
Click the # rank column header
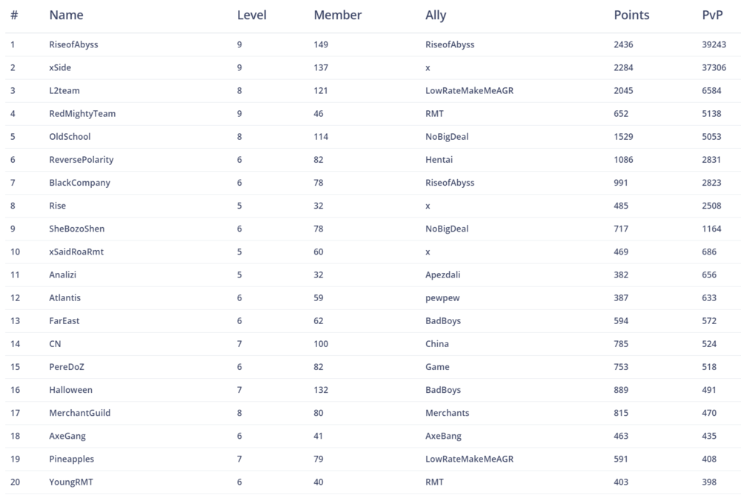coord(14,15)
